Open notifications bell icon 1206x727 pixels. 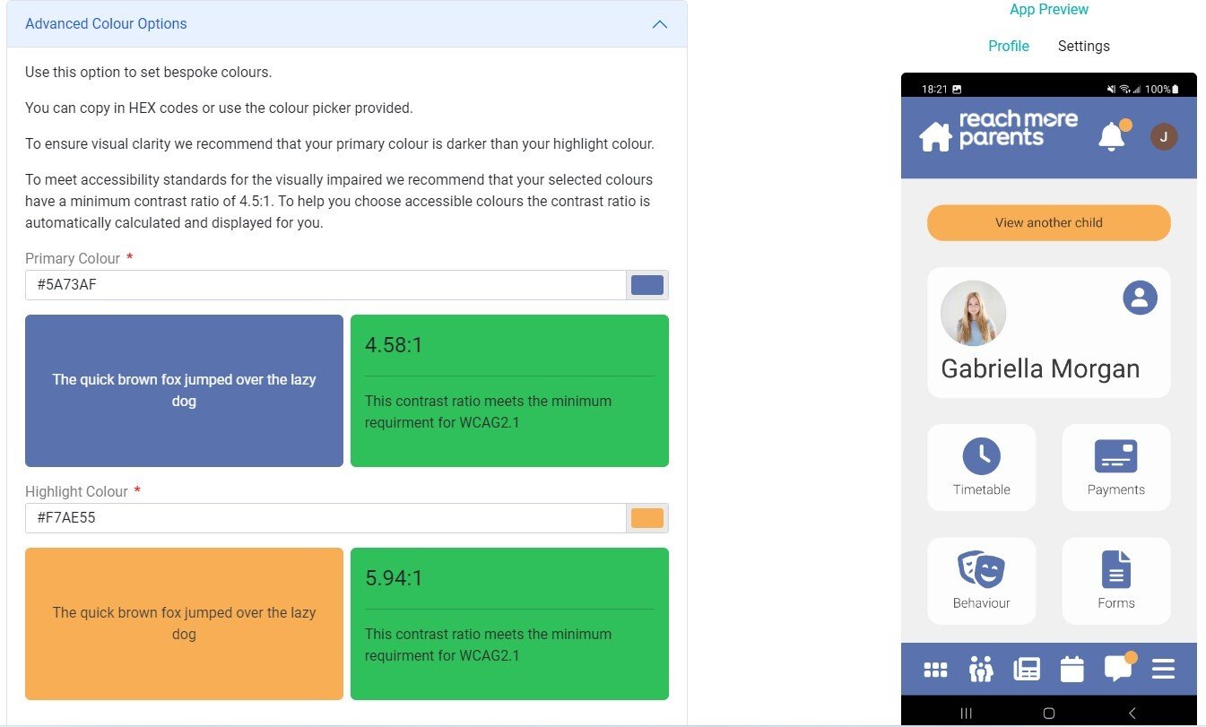point(1112,136)
